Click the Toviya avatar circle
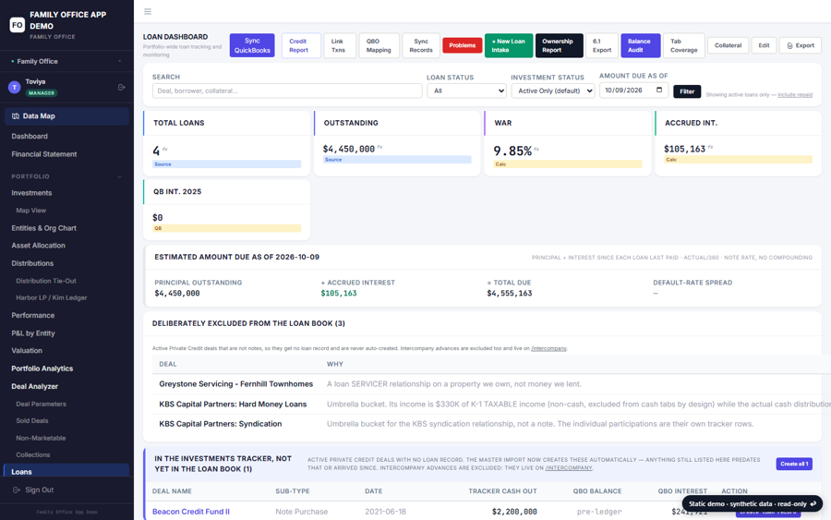 click(14, 88)
